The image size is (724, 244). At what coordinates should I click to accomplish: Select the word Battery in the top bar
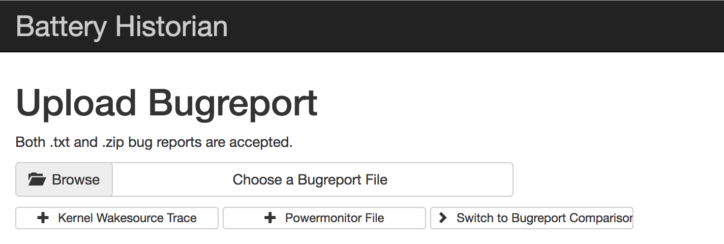62,27
